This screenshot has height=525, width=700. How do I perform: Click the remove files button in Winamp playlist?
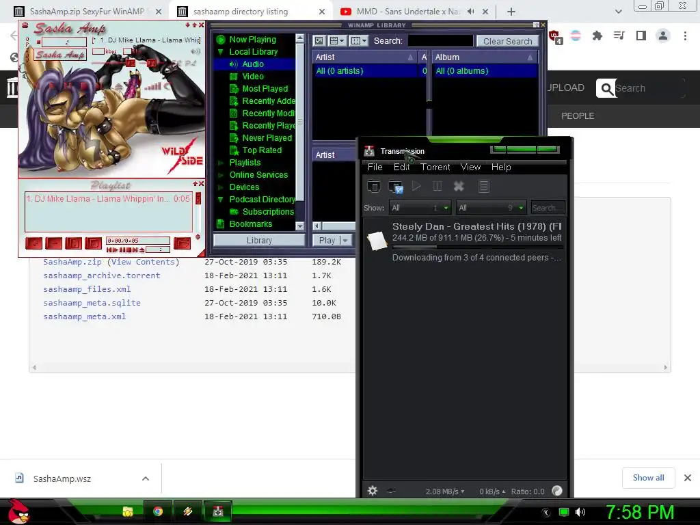[53, 243]
